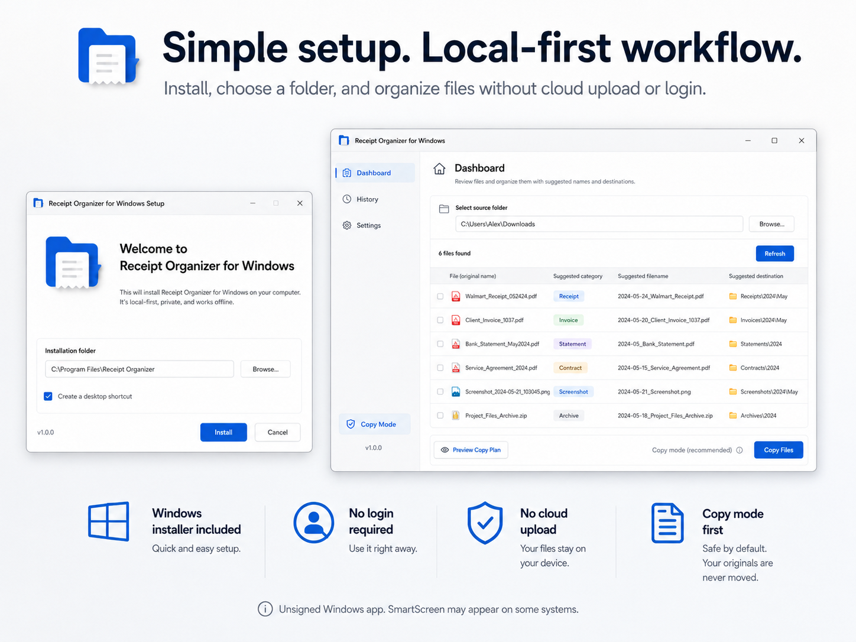Click the PDF icon for Bank_Statement_May2024.pdf
The image size is (856, 642).
456,344
